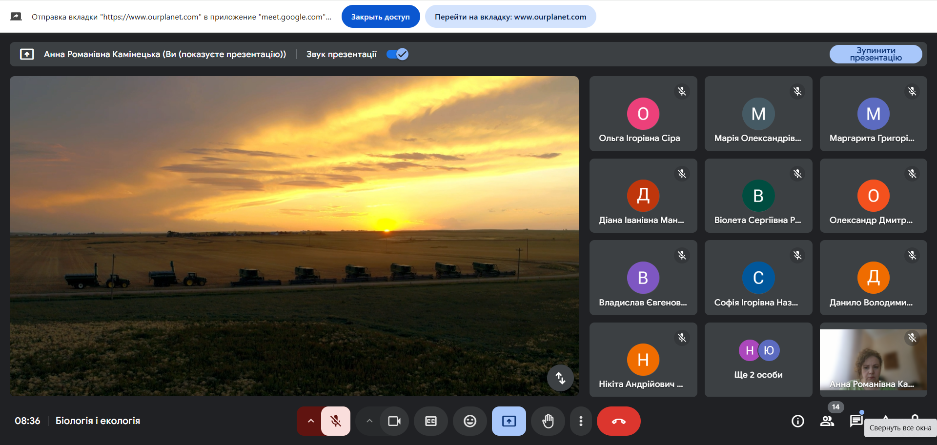The image size is (937, 445).
Task: Expand the video settings arrow
Action: coord(369,421)
